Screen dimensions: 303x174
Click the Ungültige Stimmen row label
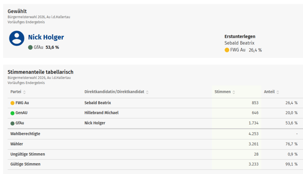pyautogui.click(x=28, y=154)
